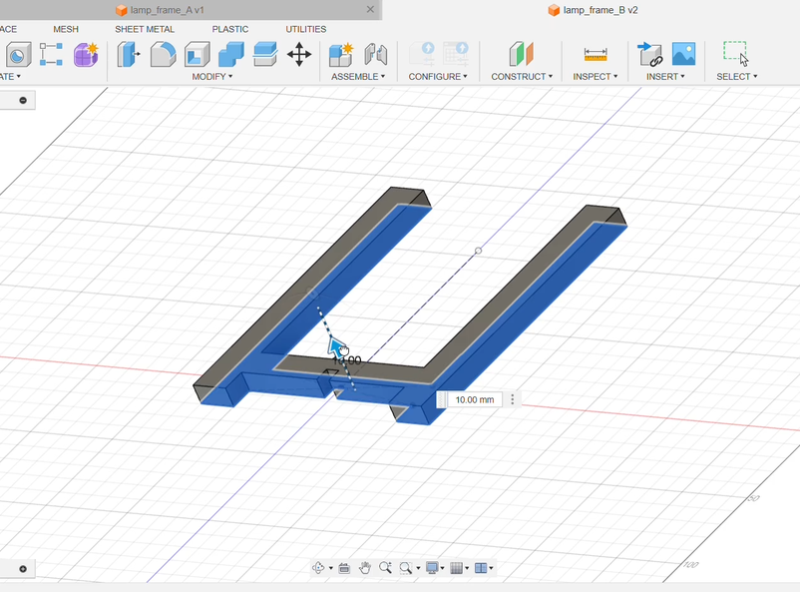Click the Insert Canvas image icon
Screen dimensions: 800x592
tap(683, 54)
